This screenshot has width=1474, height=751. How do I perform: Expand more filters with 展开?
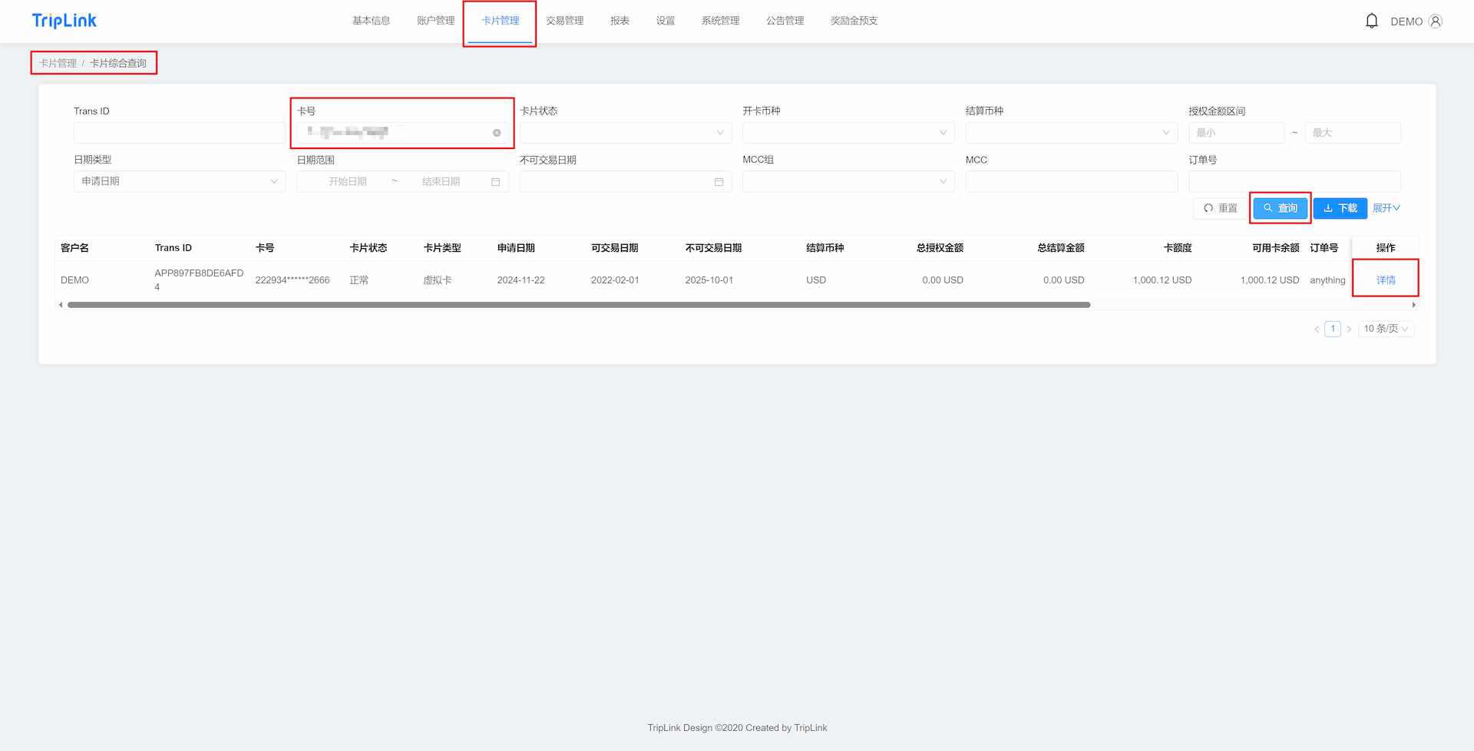[1386, 208]
